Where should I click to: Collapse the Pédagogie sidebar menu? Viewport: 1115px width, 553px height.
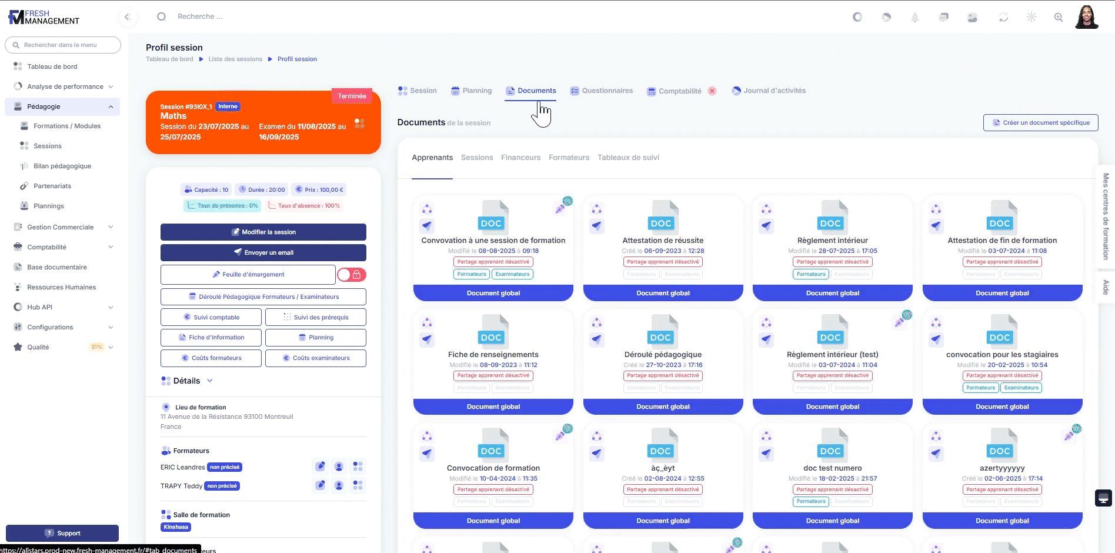tap(111, 106)
